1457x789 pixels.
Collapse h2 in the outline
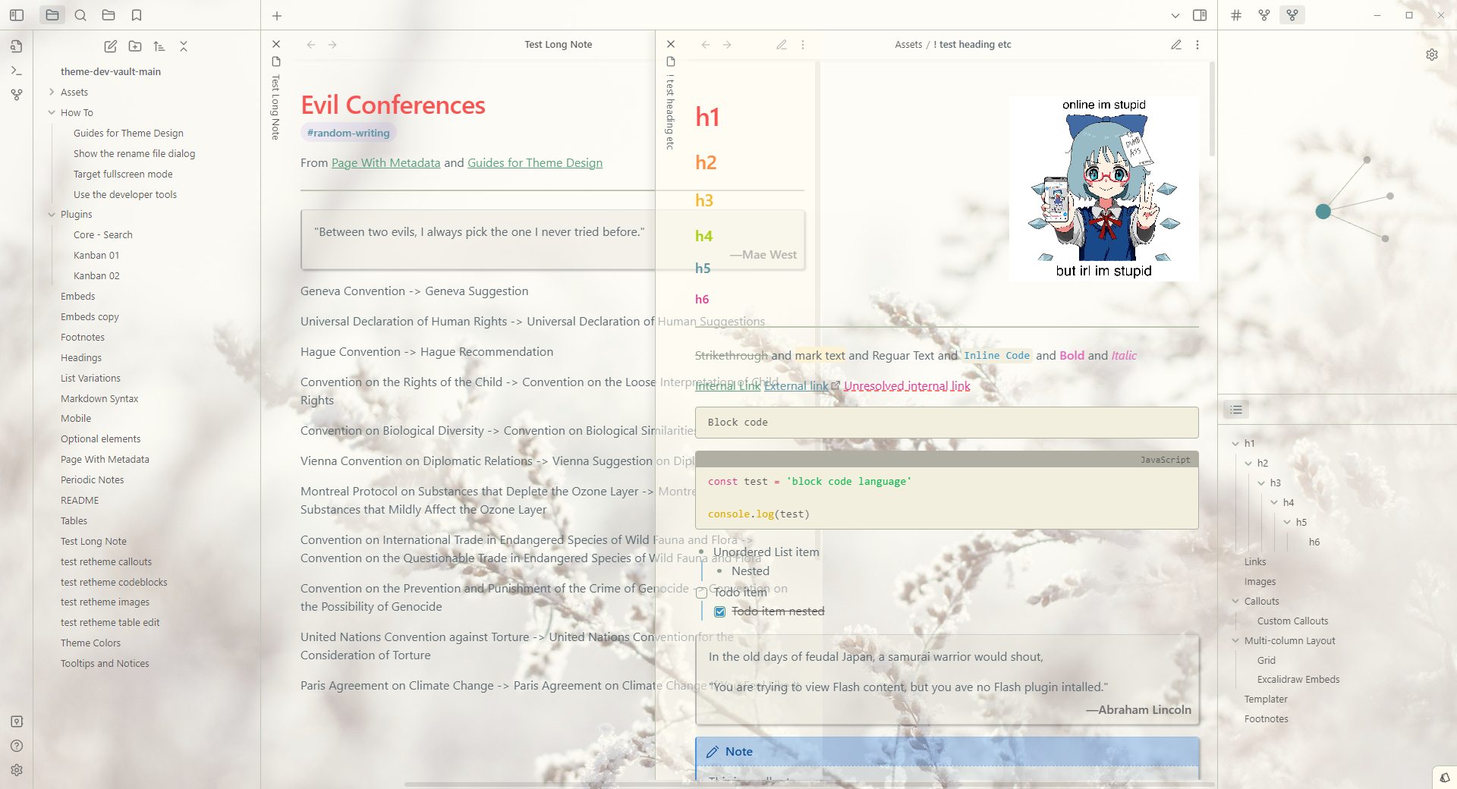click(x=1248, y=463)
